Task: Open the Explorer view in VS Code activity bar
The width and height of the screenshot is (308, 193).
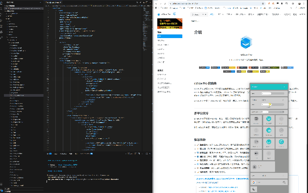Action: pos(1,3)
